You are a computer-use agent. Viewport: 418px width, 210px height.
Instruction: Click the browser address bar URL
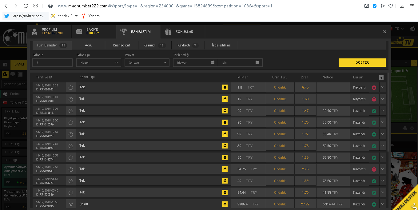tap(165, 6)
